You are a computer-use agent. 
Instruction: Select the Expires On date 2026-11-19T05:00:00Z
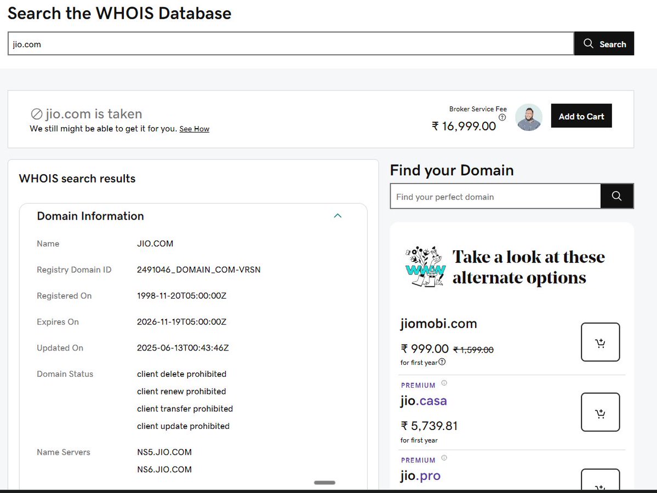[181, 322]
